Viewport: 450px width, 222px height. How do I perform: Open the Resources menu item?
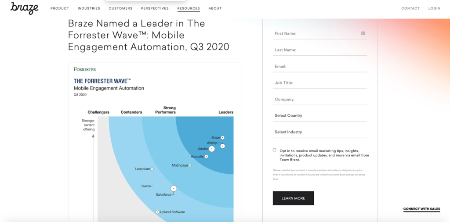pyautogui.click(x=189, y=8)
